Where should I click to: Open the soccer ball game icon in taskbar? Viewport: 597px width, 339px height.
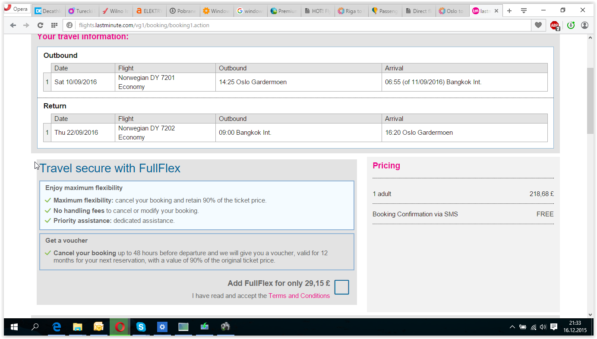225,327
